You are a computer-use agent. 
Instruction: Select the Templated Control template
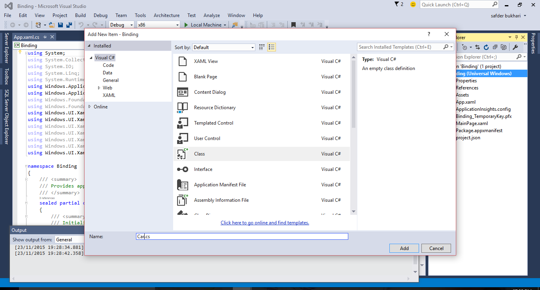[262, 123]
